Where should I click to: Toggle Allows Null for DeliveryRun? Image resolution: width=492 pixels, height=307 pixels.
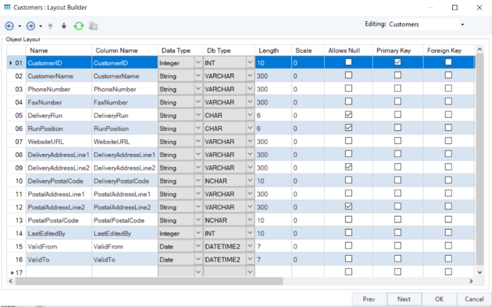[x=348, y=114]
